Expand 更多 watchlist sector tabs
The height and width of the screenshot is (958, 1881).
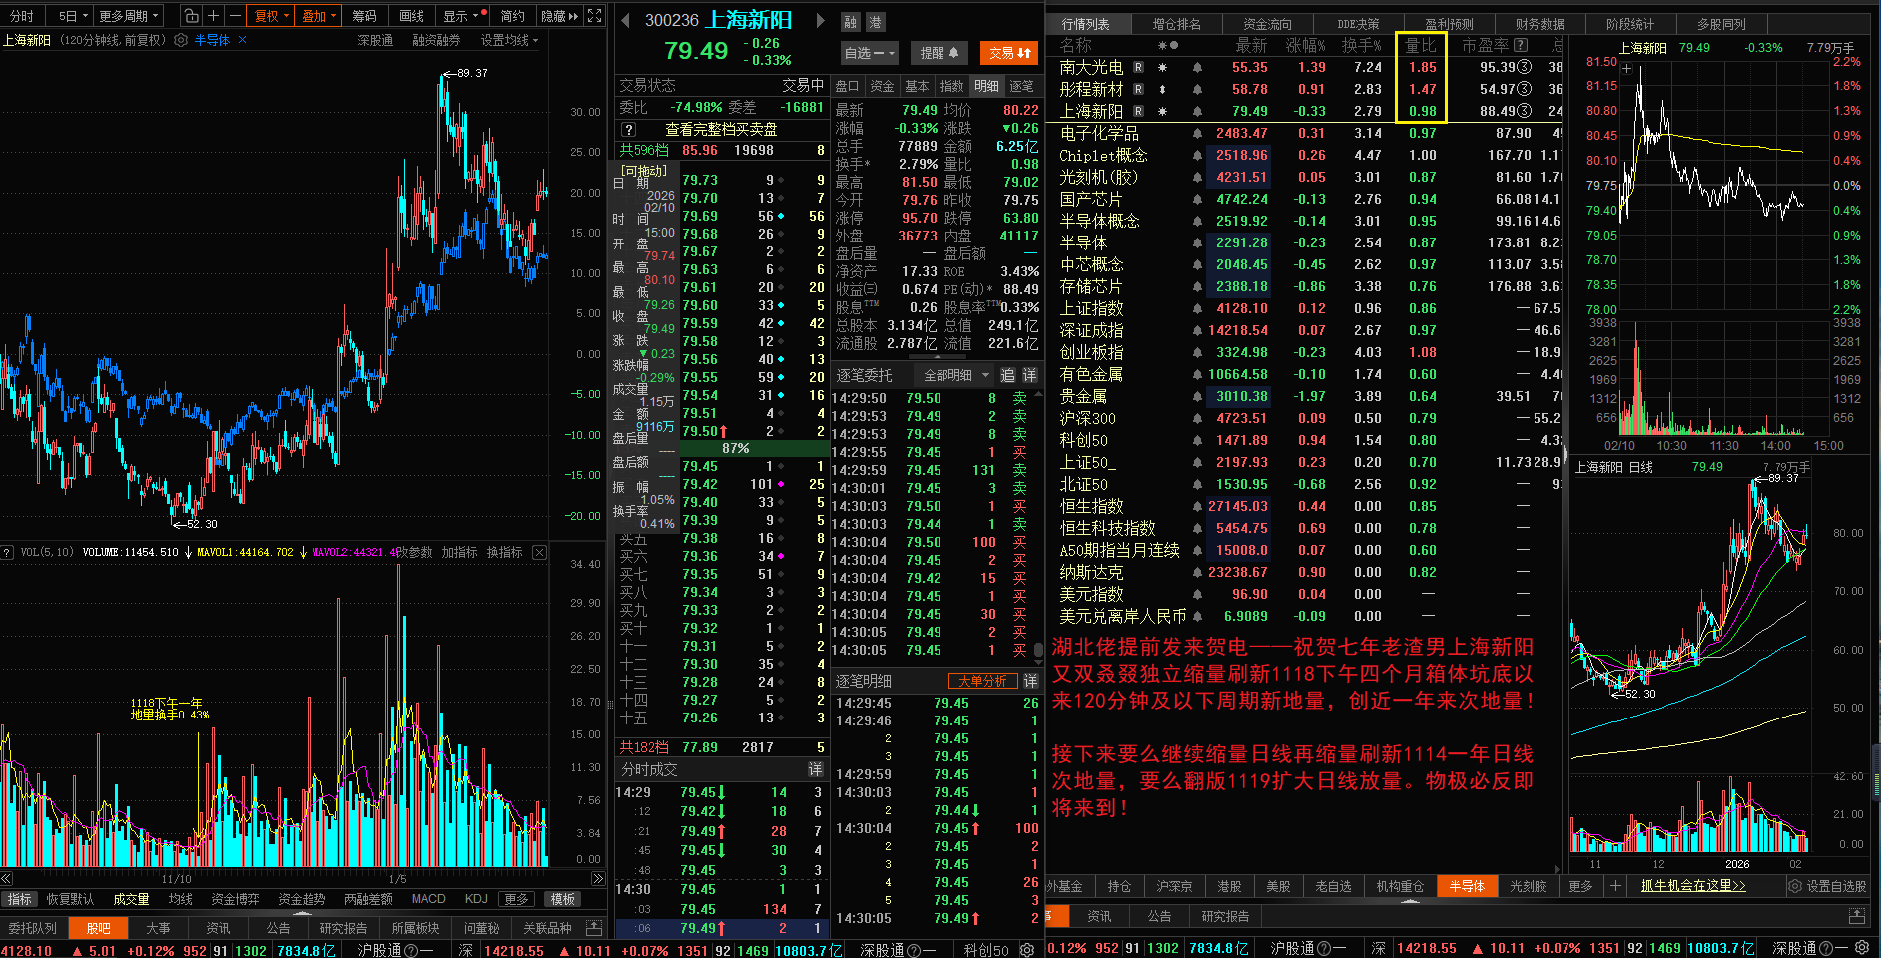(x=1580, y=886)
